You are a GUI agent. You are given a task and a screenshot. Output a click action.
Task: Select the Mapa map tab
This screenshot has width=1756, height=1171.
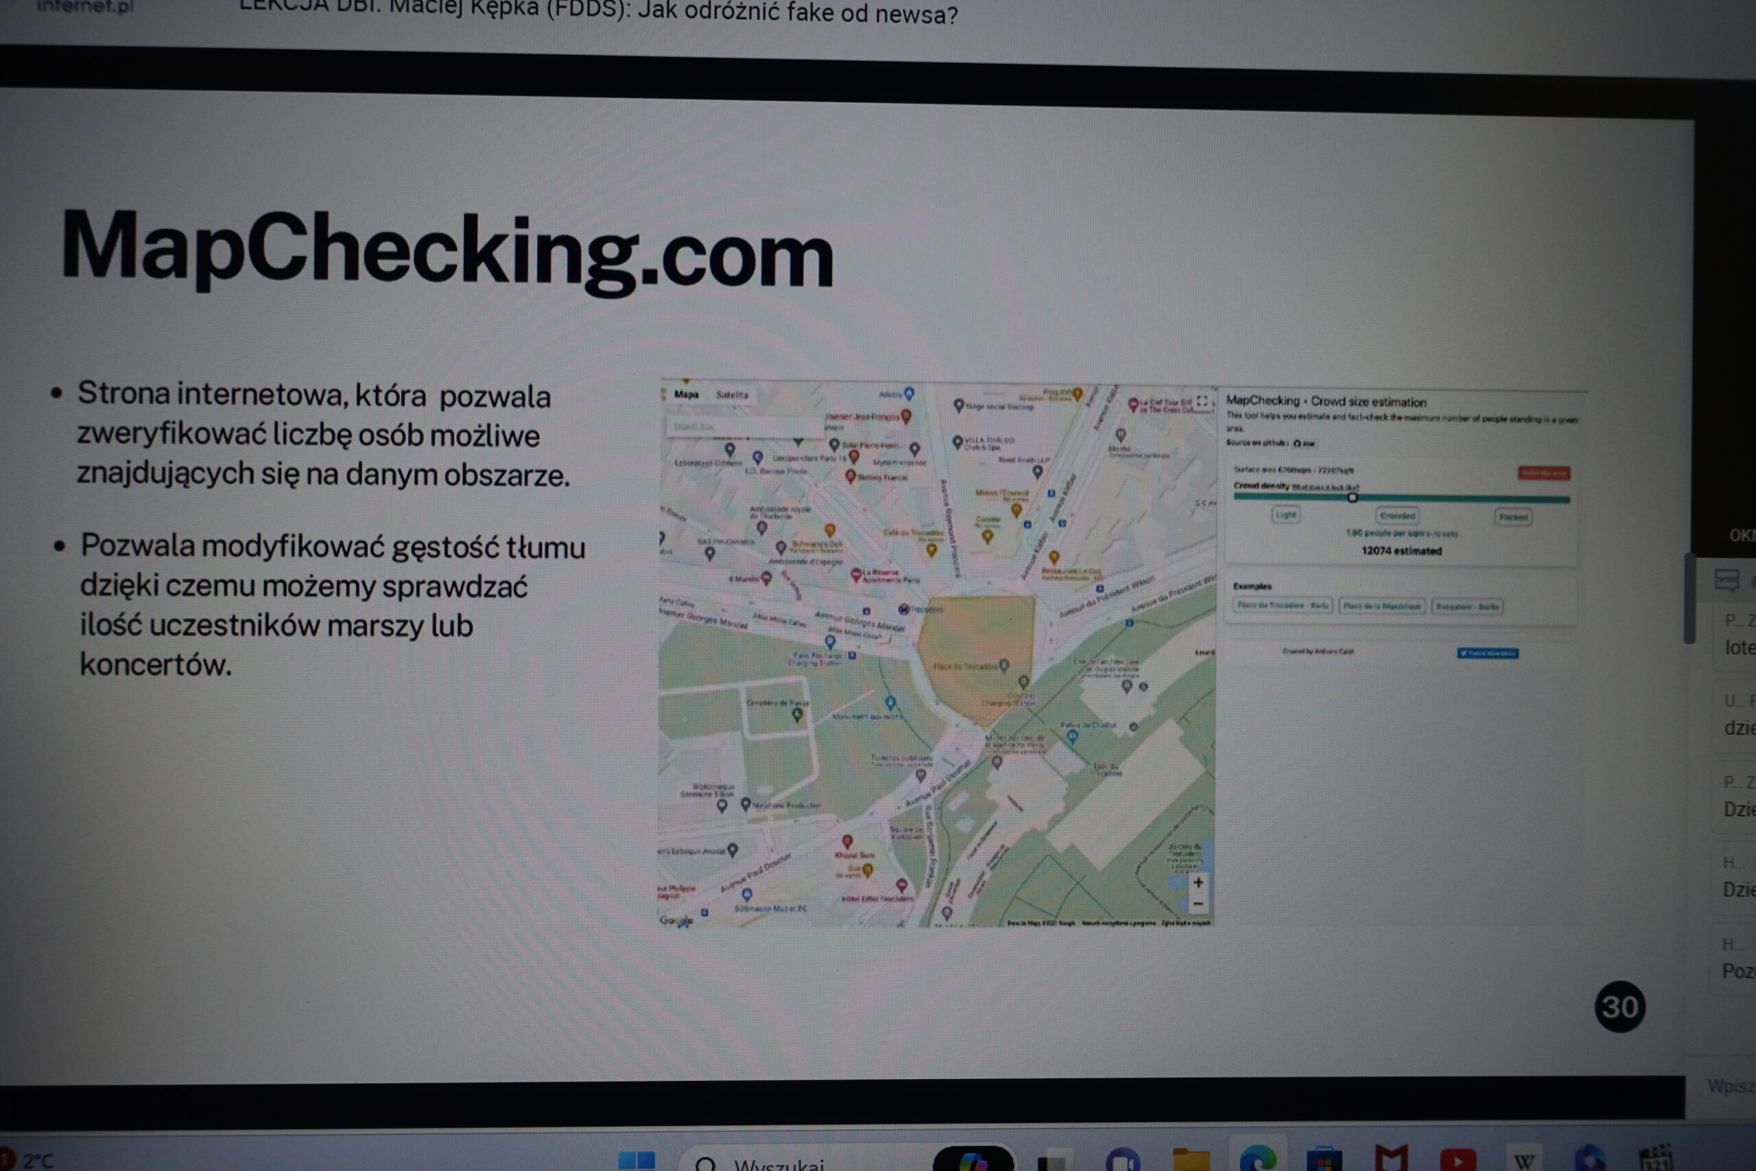click(686, 394)
